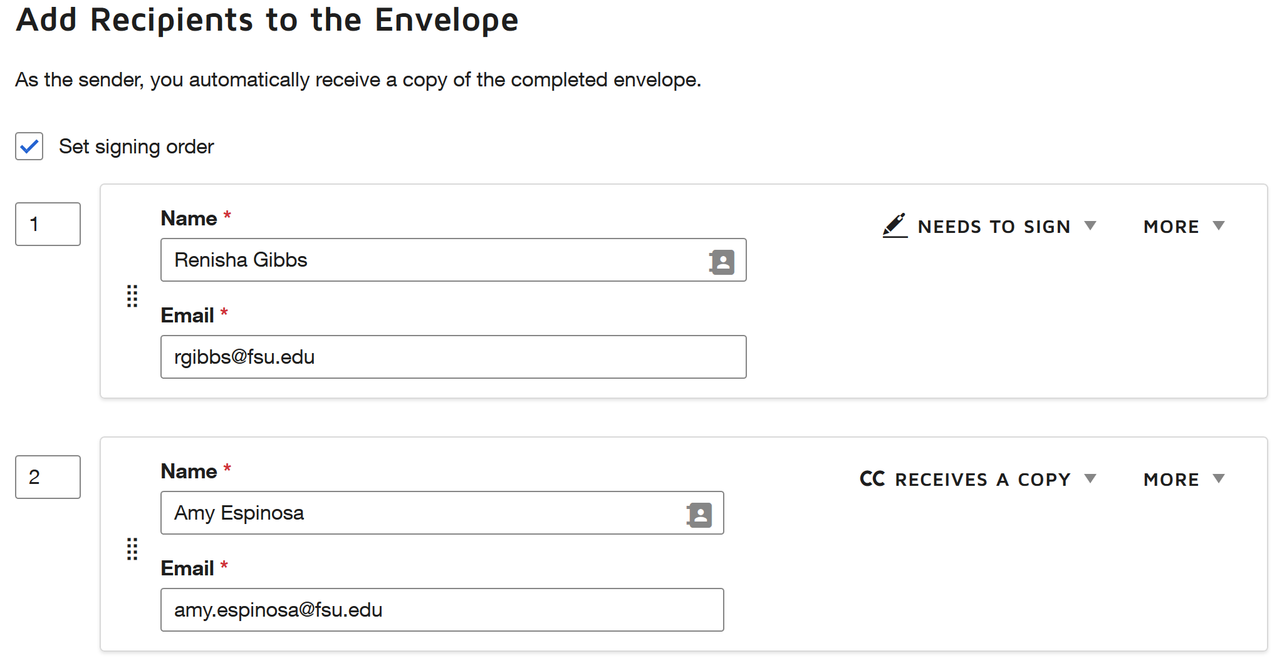
Task: Grab drag handle of first recipient card
Action: (132, 296)
